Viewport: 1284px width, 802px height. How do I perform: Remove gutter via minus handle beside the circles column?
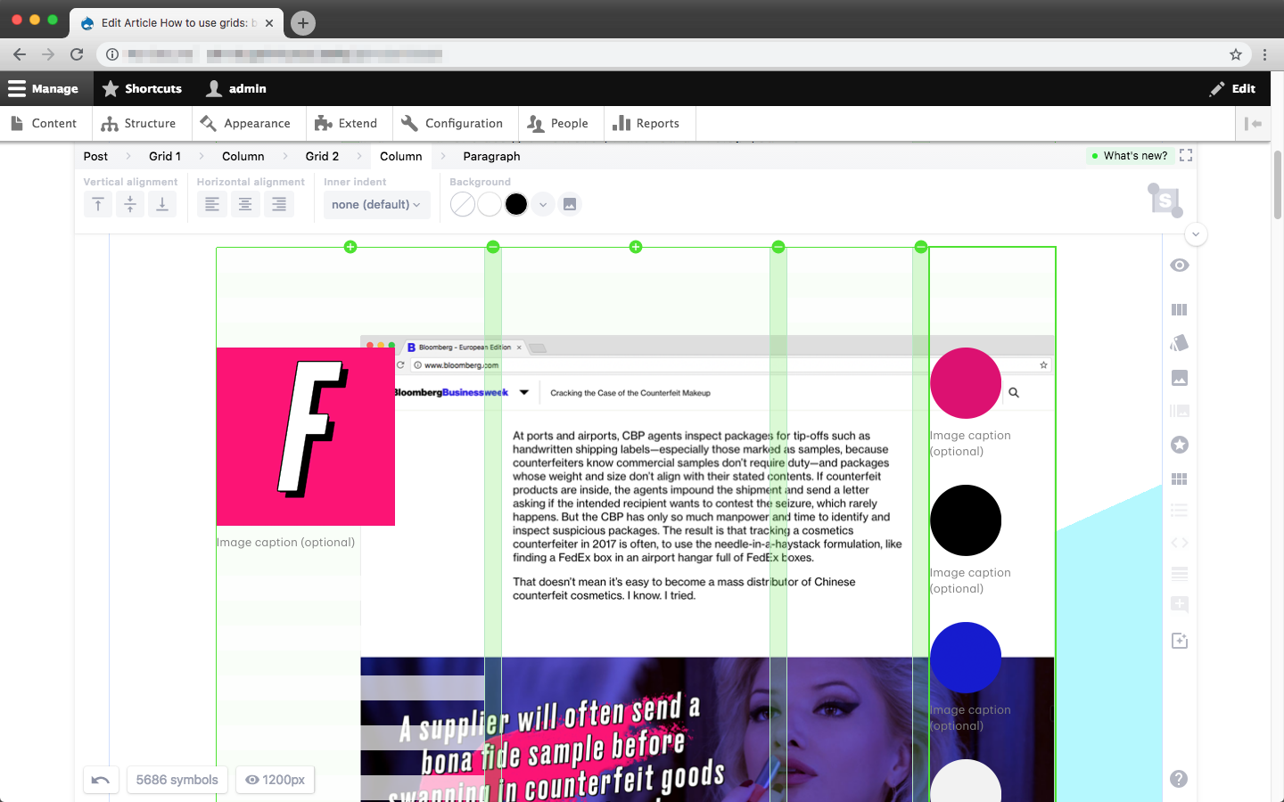[x=921, y=247]
